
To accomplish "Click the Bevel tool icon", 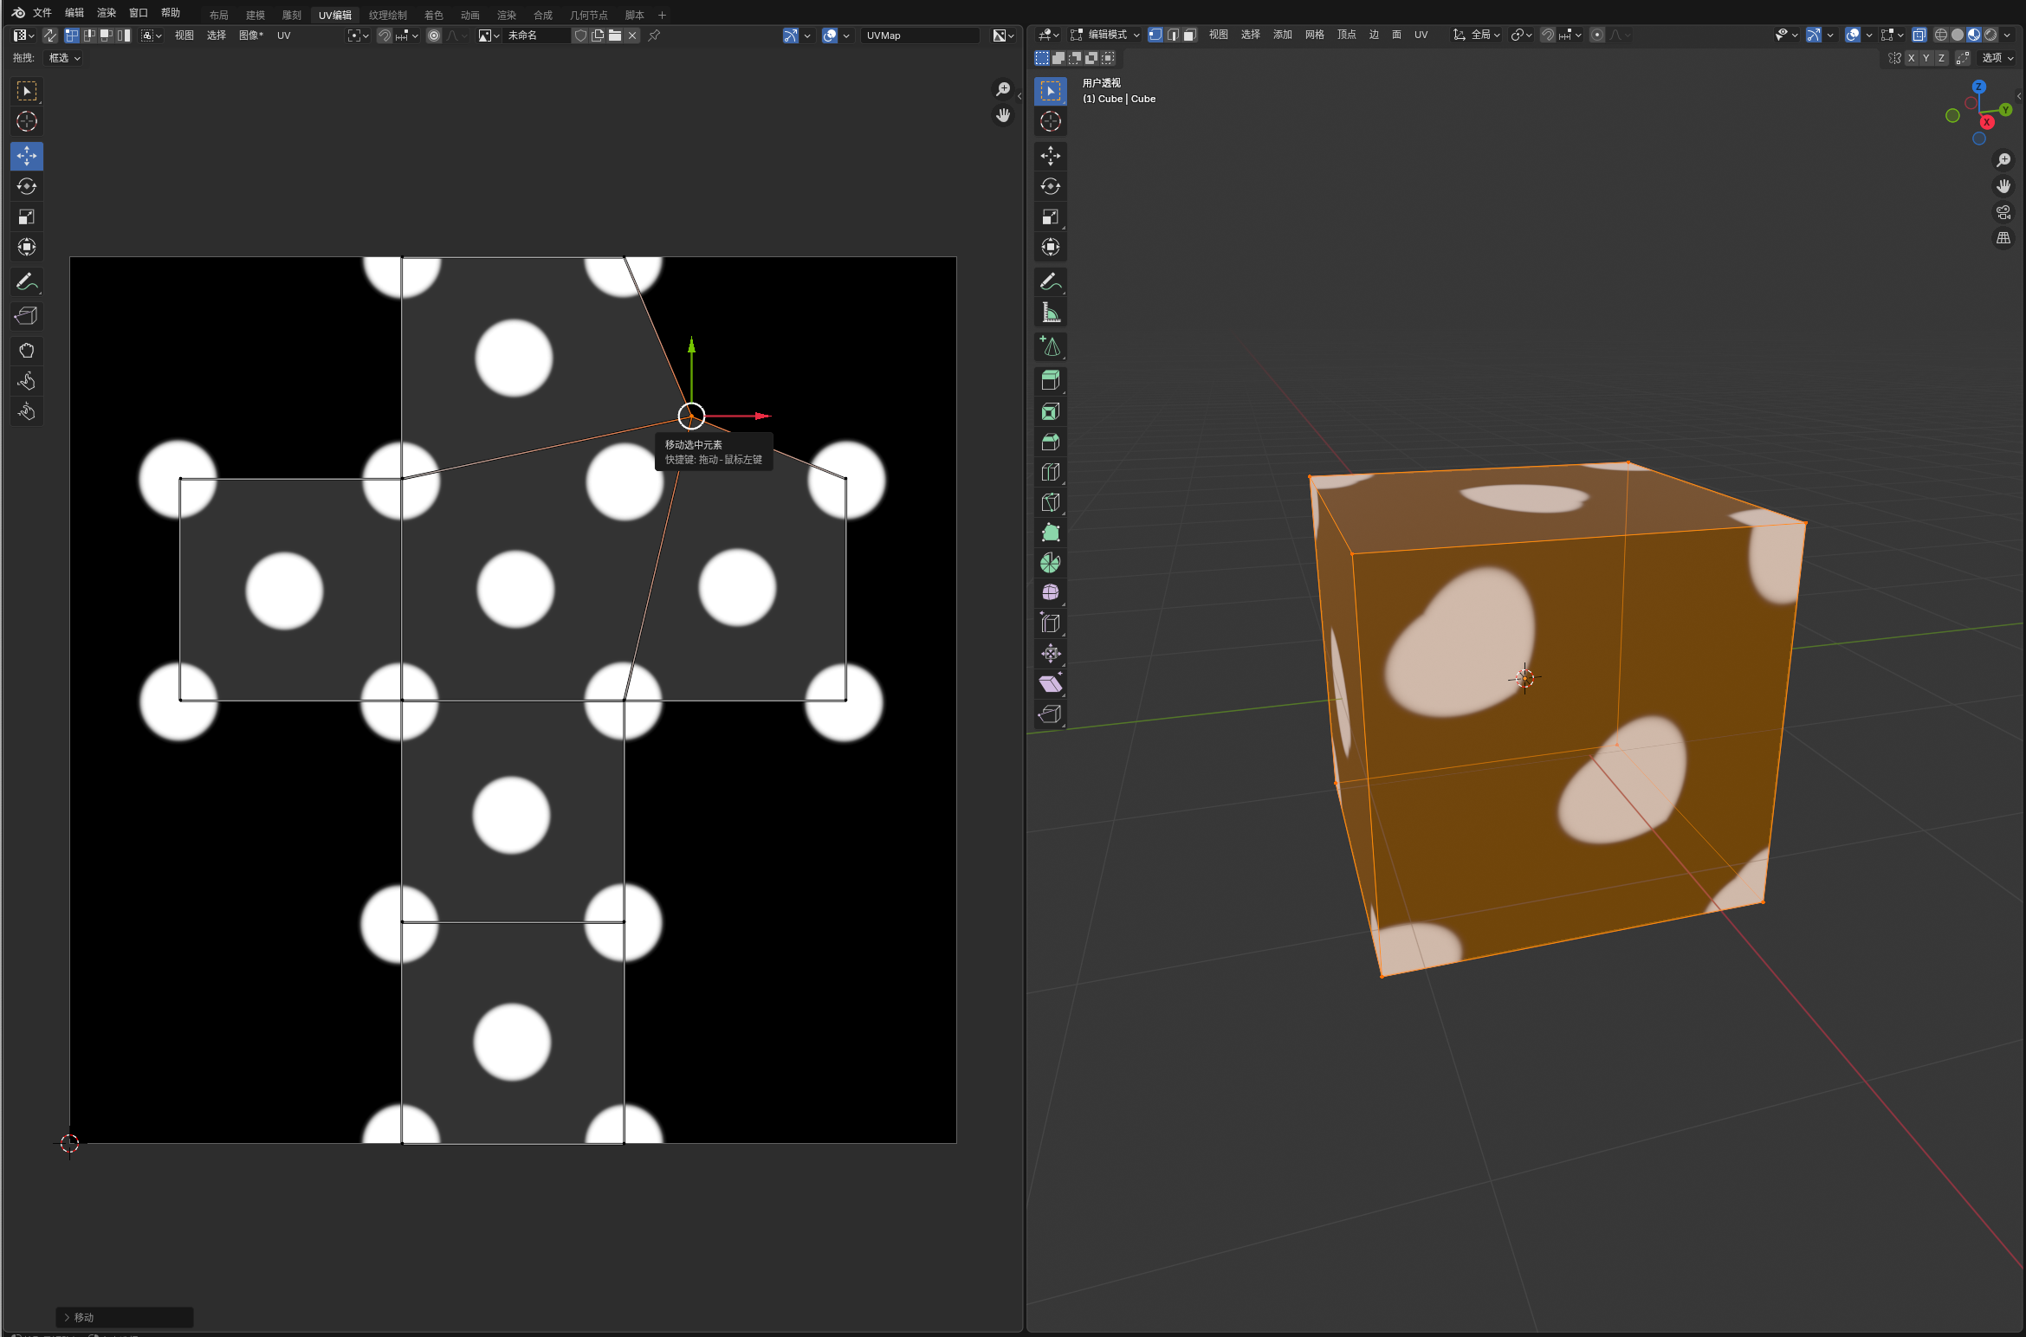I will coord(1050,442).
